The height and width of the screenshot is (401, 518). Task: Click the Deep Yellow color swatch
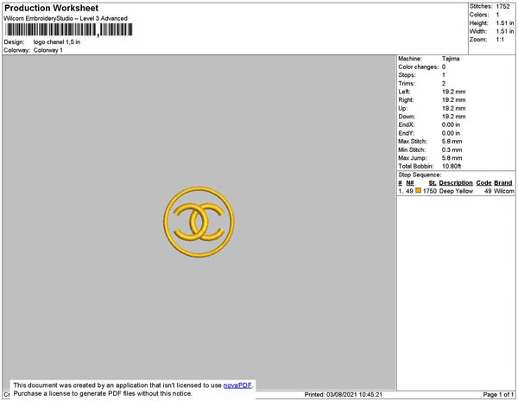[x=418, y=190]
